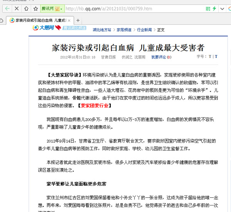The image size is (231, 212).
Task: Select the article tab 家装污染或引起白血病
Action: tap(38, 20)
